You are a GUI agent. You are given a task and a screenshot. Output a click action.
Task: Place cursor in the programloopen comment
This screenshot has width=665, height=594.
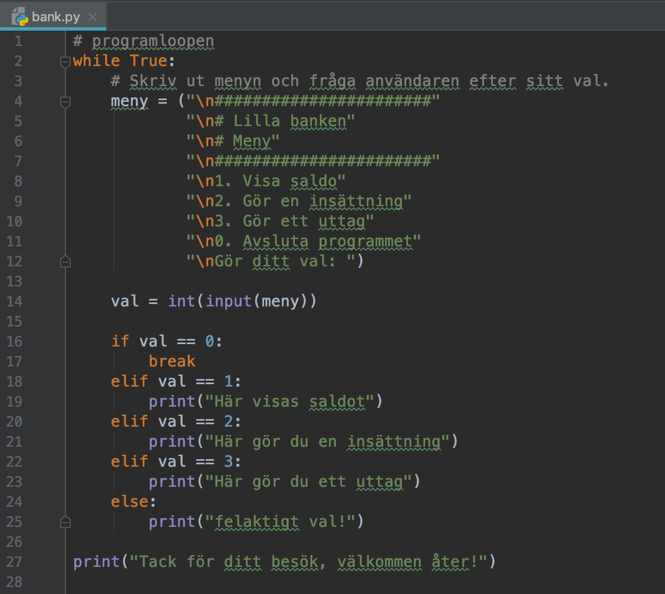[x=152, y=41]
